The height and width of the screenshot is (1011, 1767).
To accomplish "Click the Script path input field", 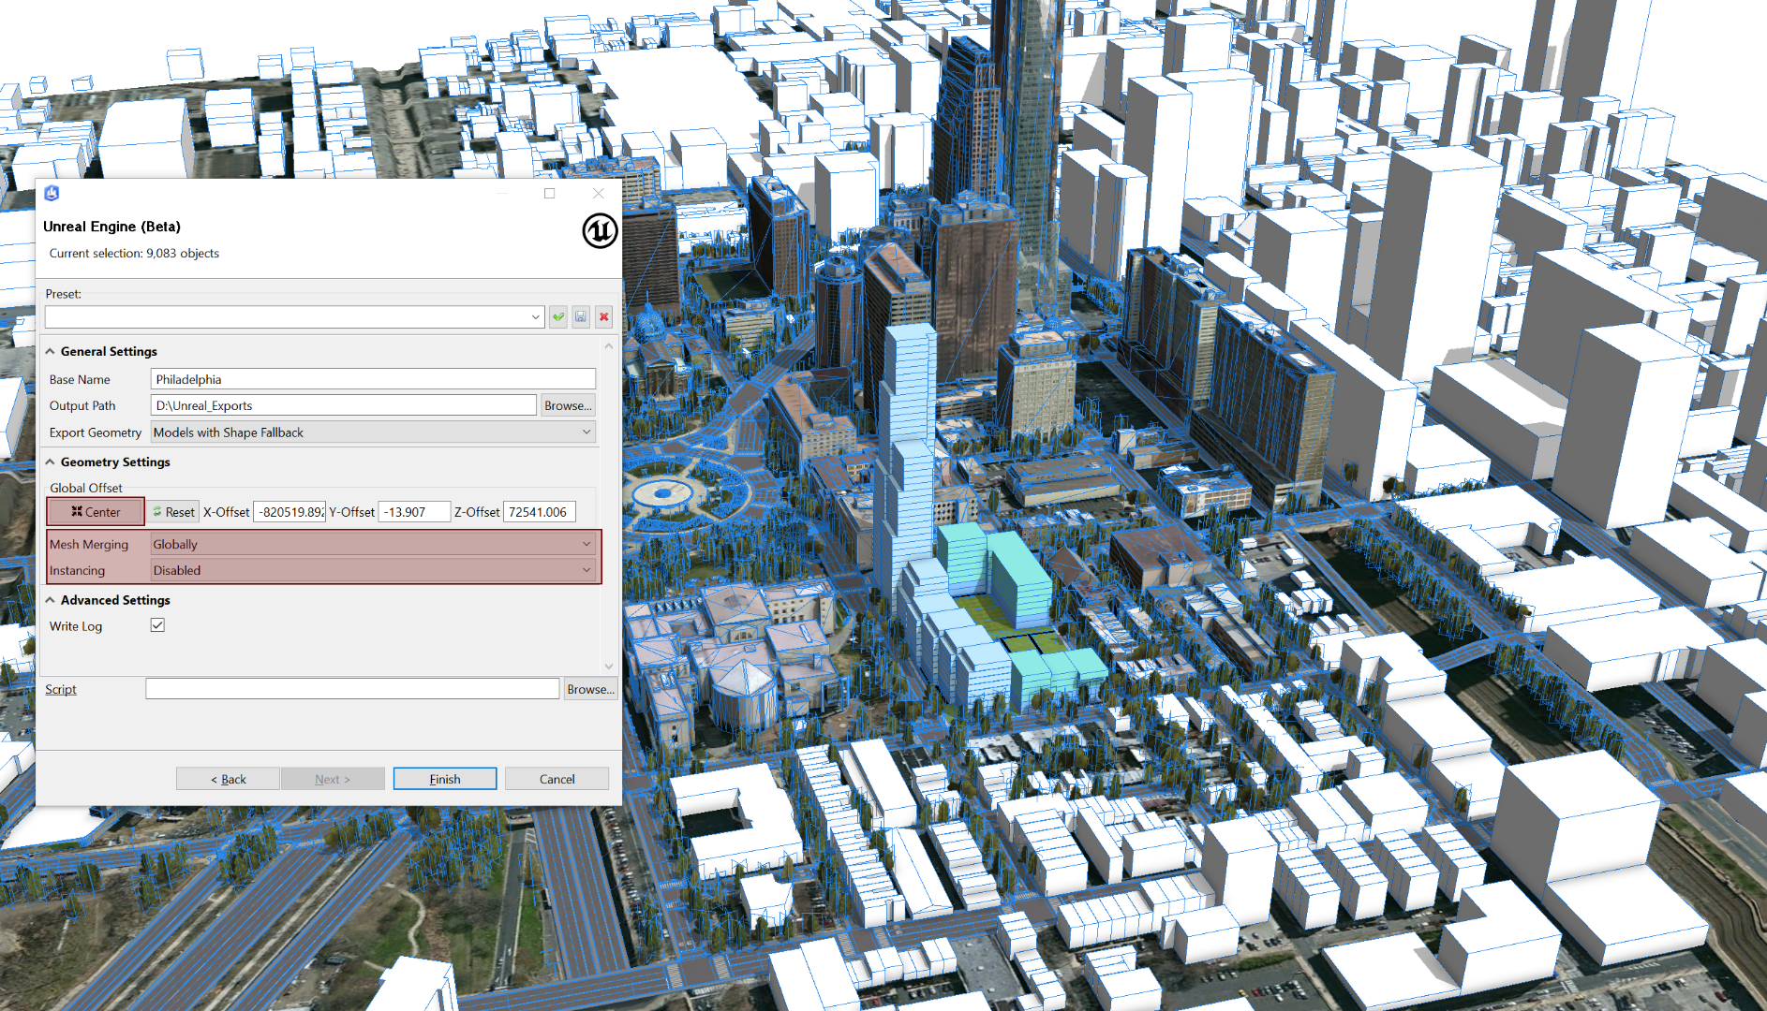I will [x=352, y=689].
